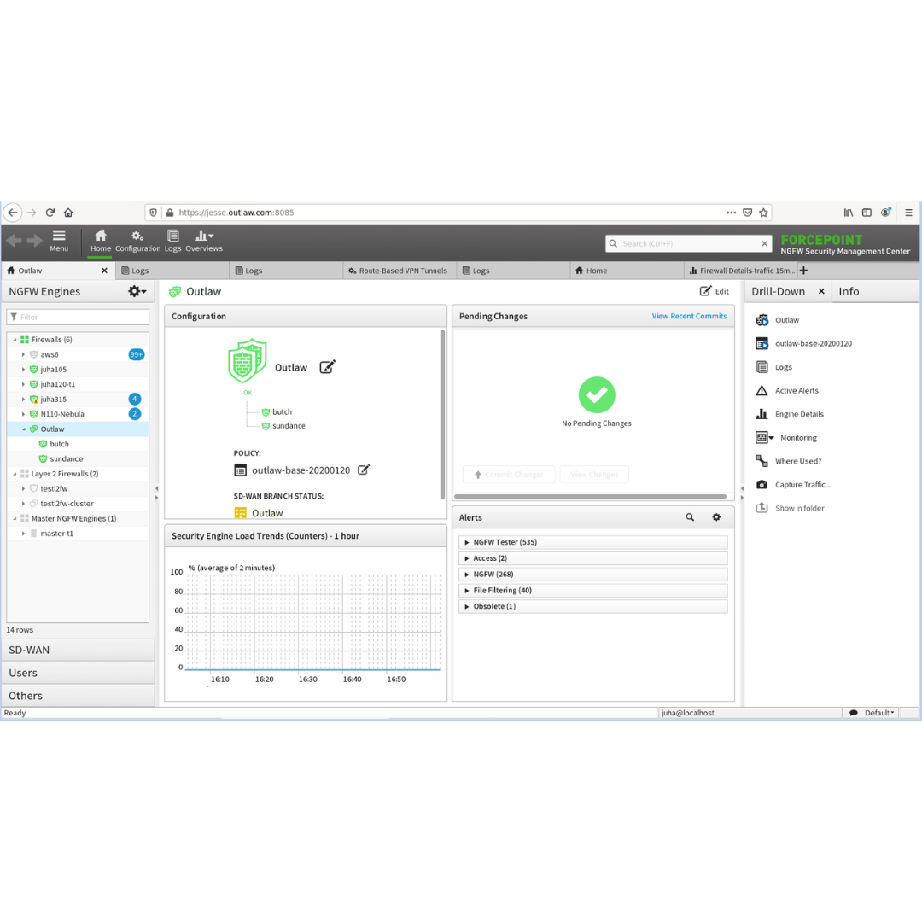
Task: Edit the outlaw-base-20200120 policy icon
Action: (x=364, y=470)
